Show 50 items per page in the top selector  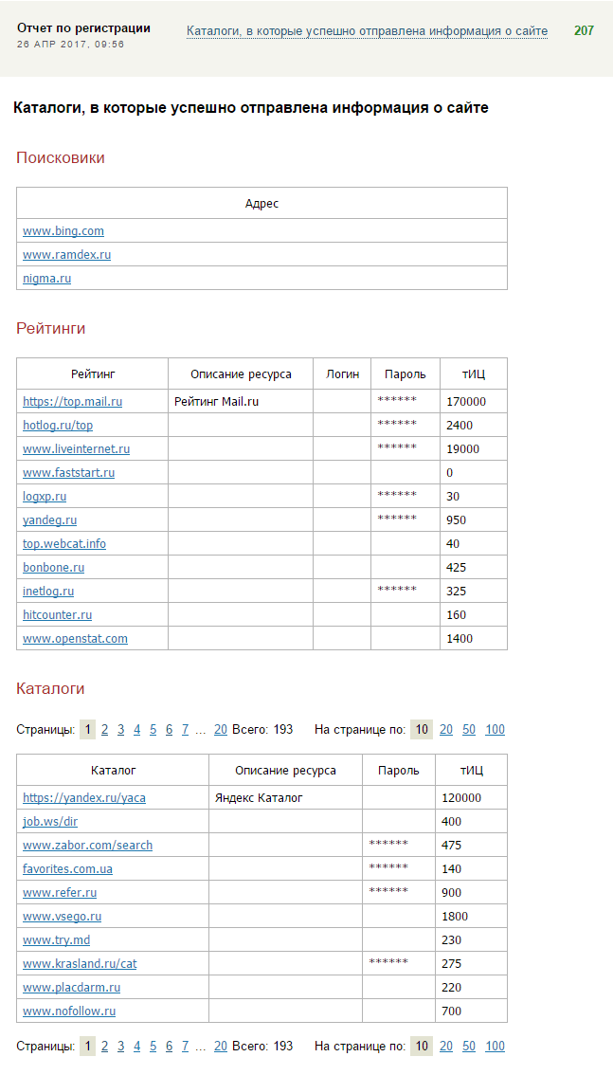point(470,730)
